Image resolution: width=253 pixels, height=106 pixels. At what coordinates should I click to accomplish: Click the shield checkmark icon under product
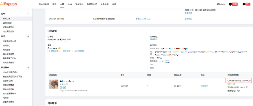coord(61,87)
